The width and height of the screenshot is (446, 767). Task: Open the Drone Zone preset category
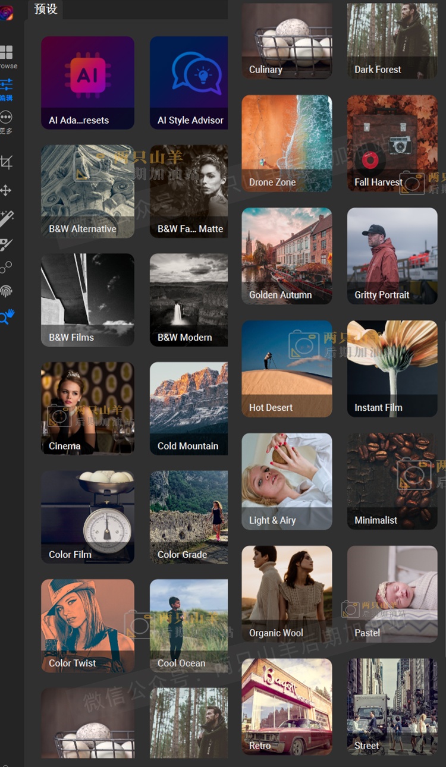pos(287,143)
